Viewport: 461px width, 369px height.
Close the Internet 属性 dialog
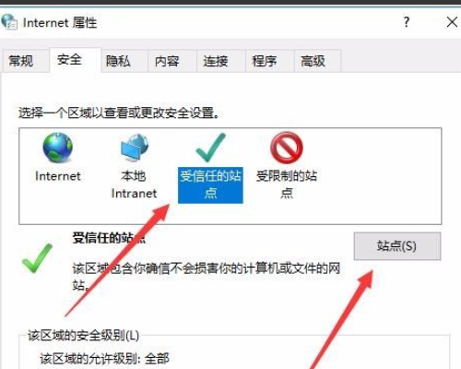point(452,22)
